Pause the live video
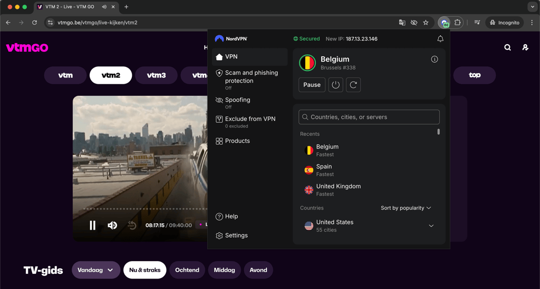 [x=92, y=225]
